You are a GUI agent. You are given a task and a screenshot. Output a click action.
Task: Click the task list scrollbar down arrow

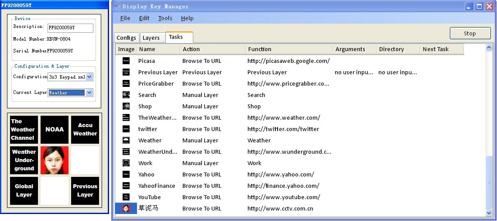pyautogui.click(x=489, y=212)
